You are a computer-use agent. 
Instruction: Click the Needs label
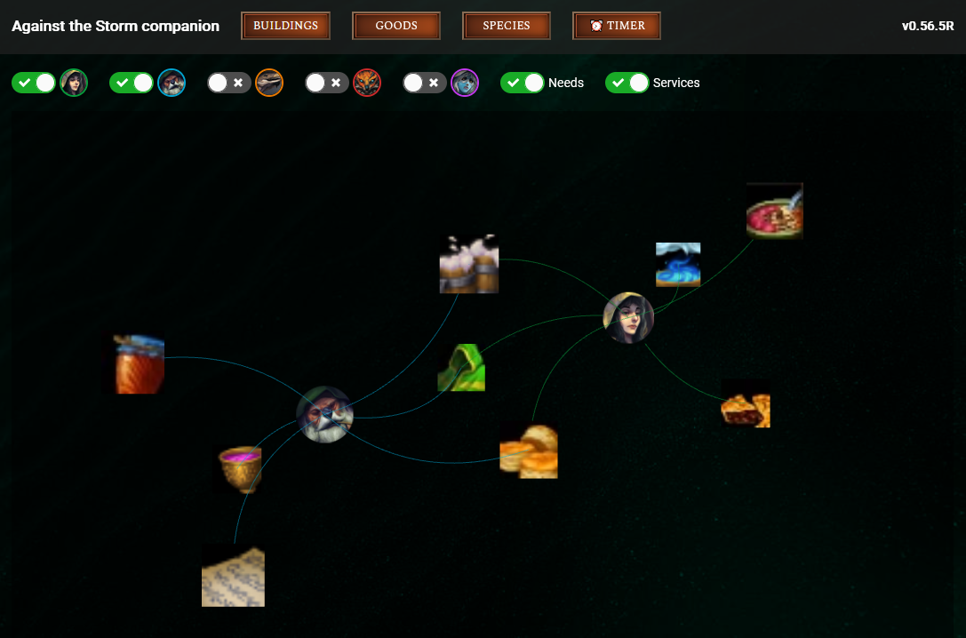(566, 83)
